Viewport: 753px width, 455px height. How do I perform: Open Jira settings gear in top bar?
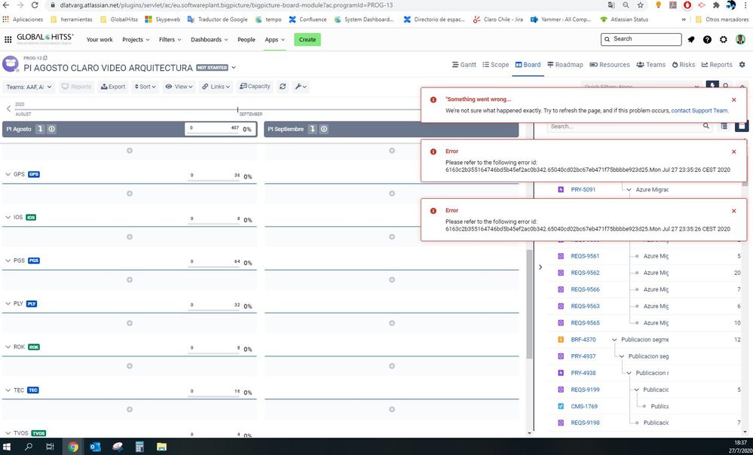click(x=724, y=39)
